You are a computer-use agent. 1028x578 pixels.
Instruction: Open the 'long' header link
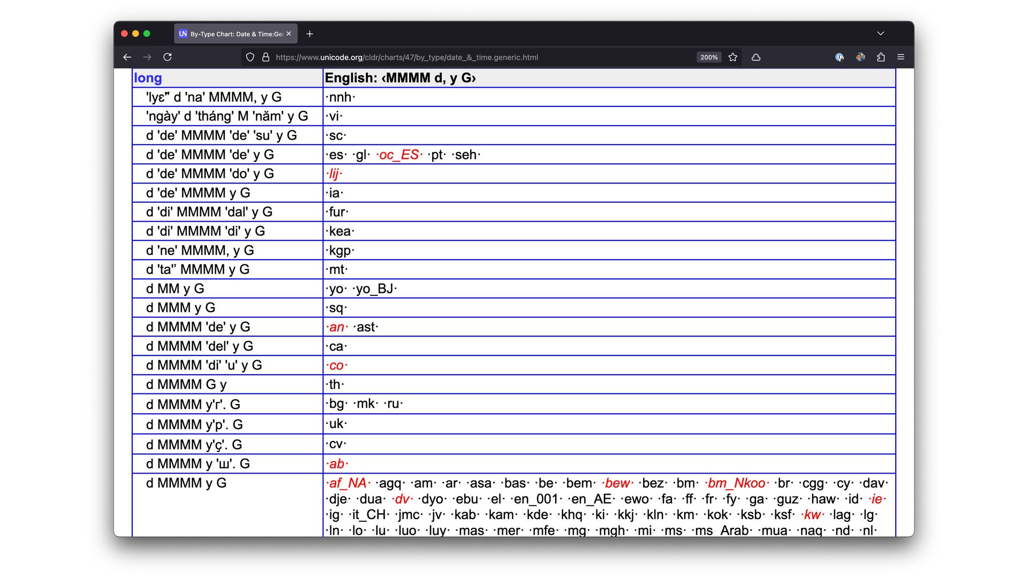pyautogui.click(x=148, y=78)
